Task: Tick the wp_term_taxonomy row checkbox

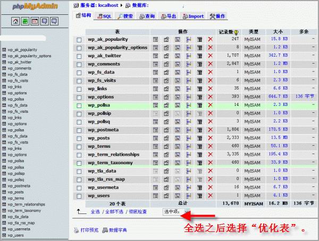Action: click(79, 163)
